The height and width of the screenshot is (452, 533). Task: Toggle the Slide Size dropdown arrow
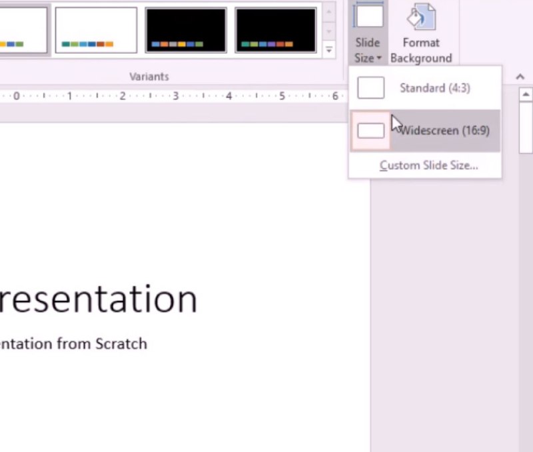coord(378,59)
